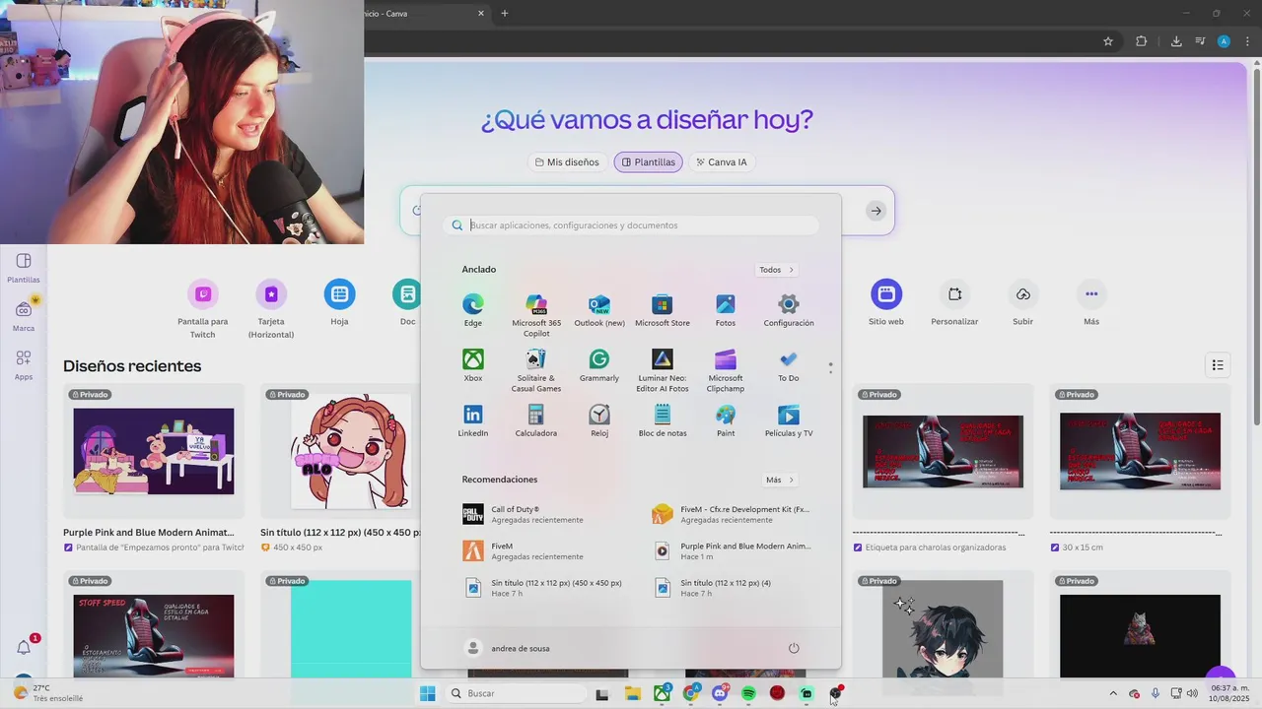The image size is (1262, 709).
Task: Open LinkedIn pinned app
Action: tap(473, 419)
